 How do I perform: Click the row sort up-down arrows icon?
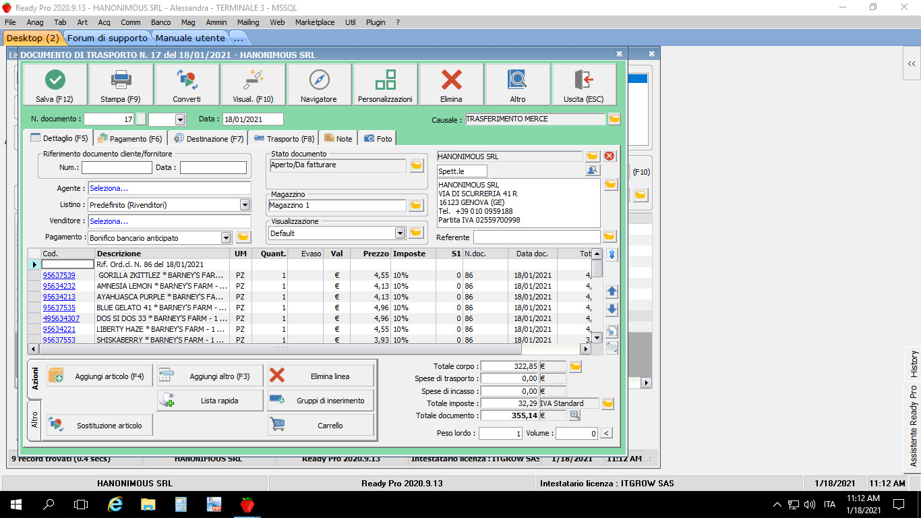[x=612, y=255]
